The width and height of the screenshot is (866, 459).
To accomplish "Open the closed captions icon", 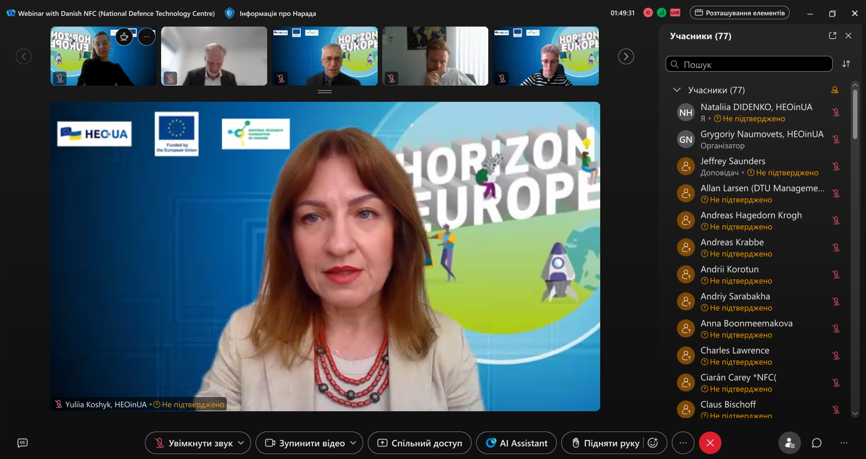I will [x=23, y=443].
